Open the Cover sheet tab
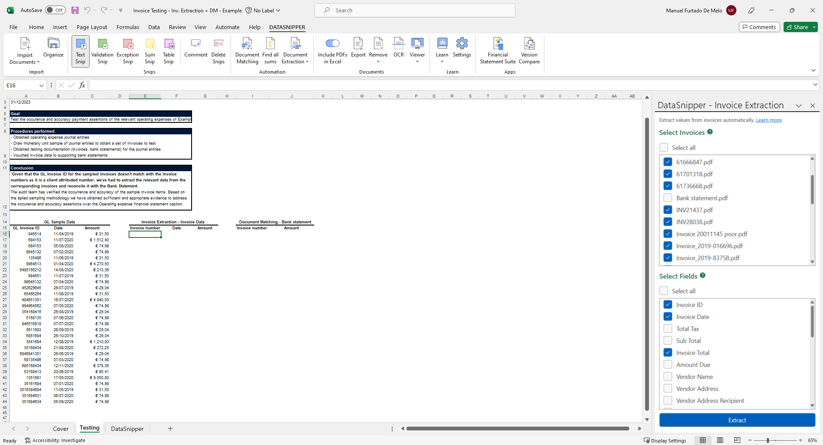 pos(60,428)
